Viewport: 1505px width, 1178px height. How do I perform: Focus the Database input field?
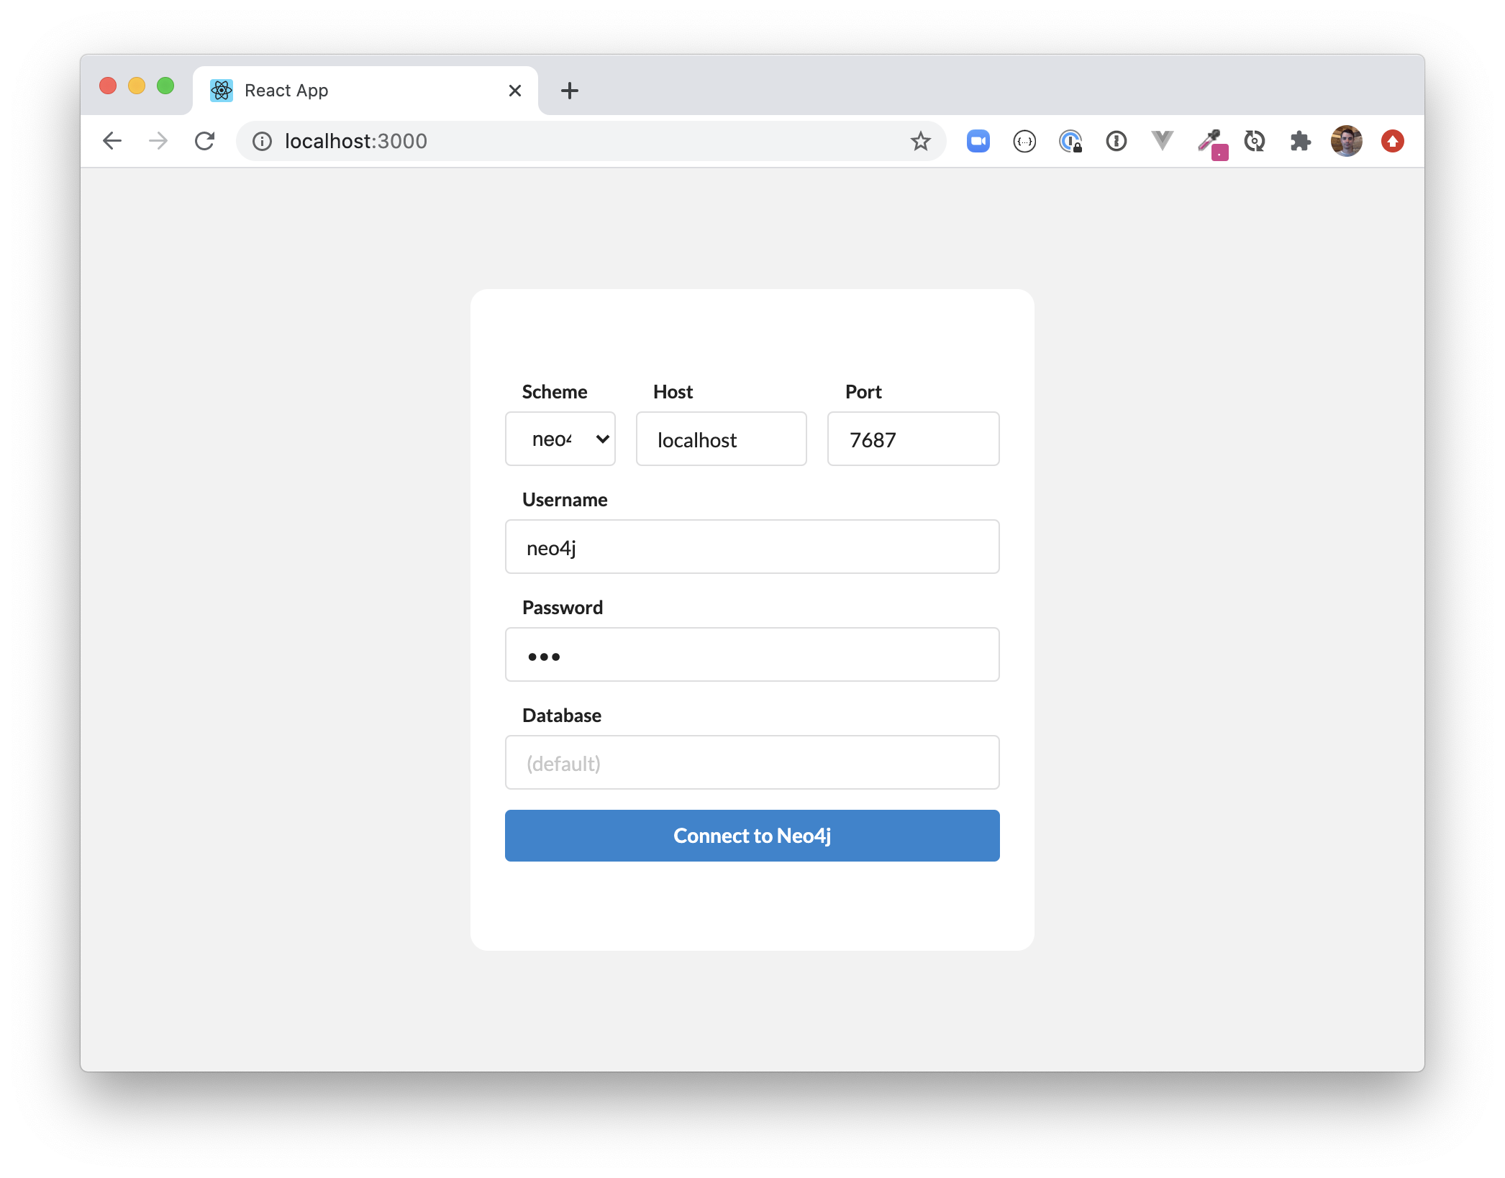coord(752,762)
